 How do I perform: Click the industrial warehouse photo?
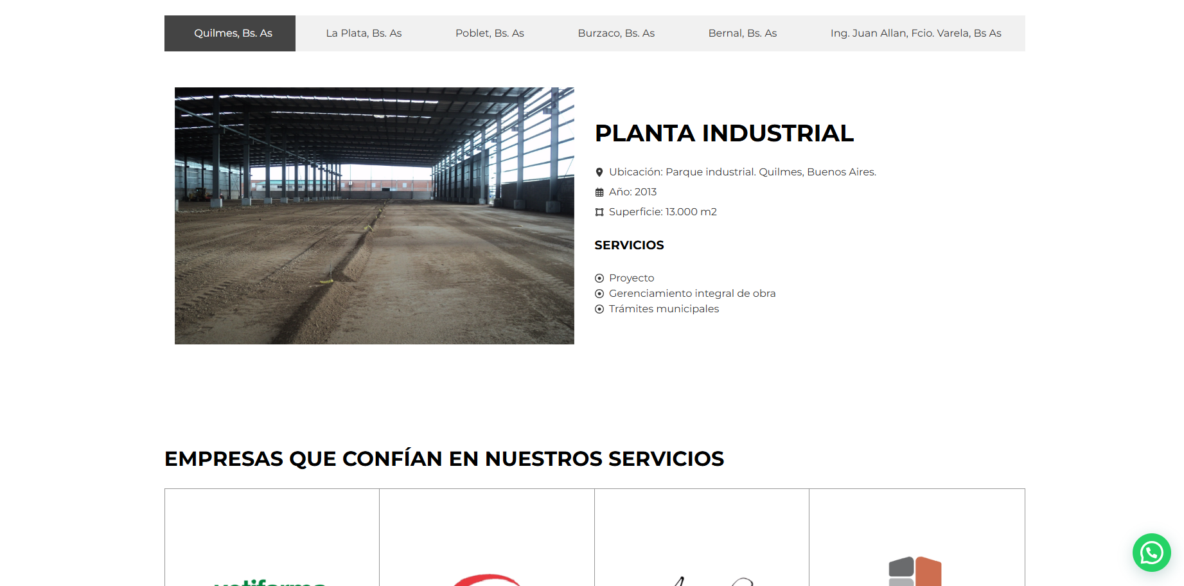click(375, 216)
